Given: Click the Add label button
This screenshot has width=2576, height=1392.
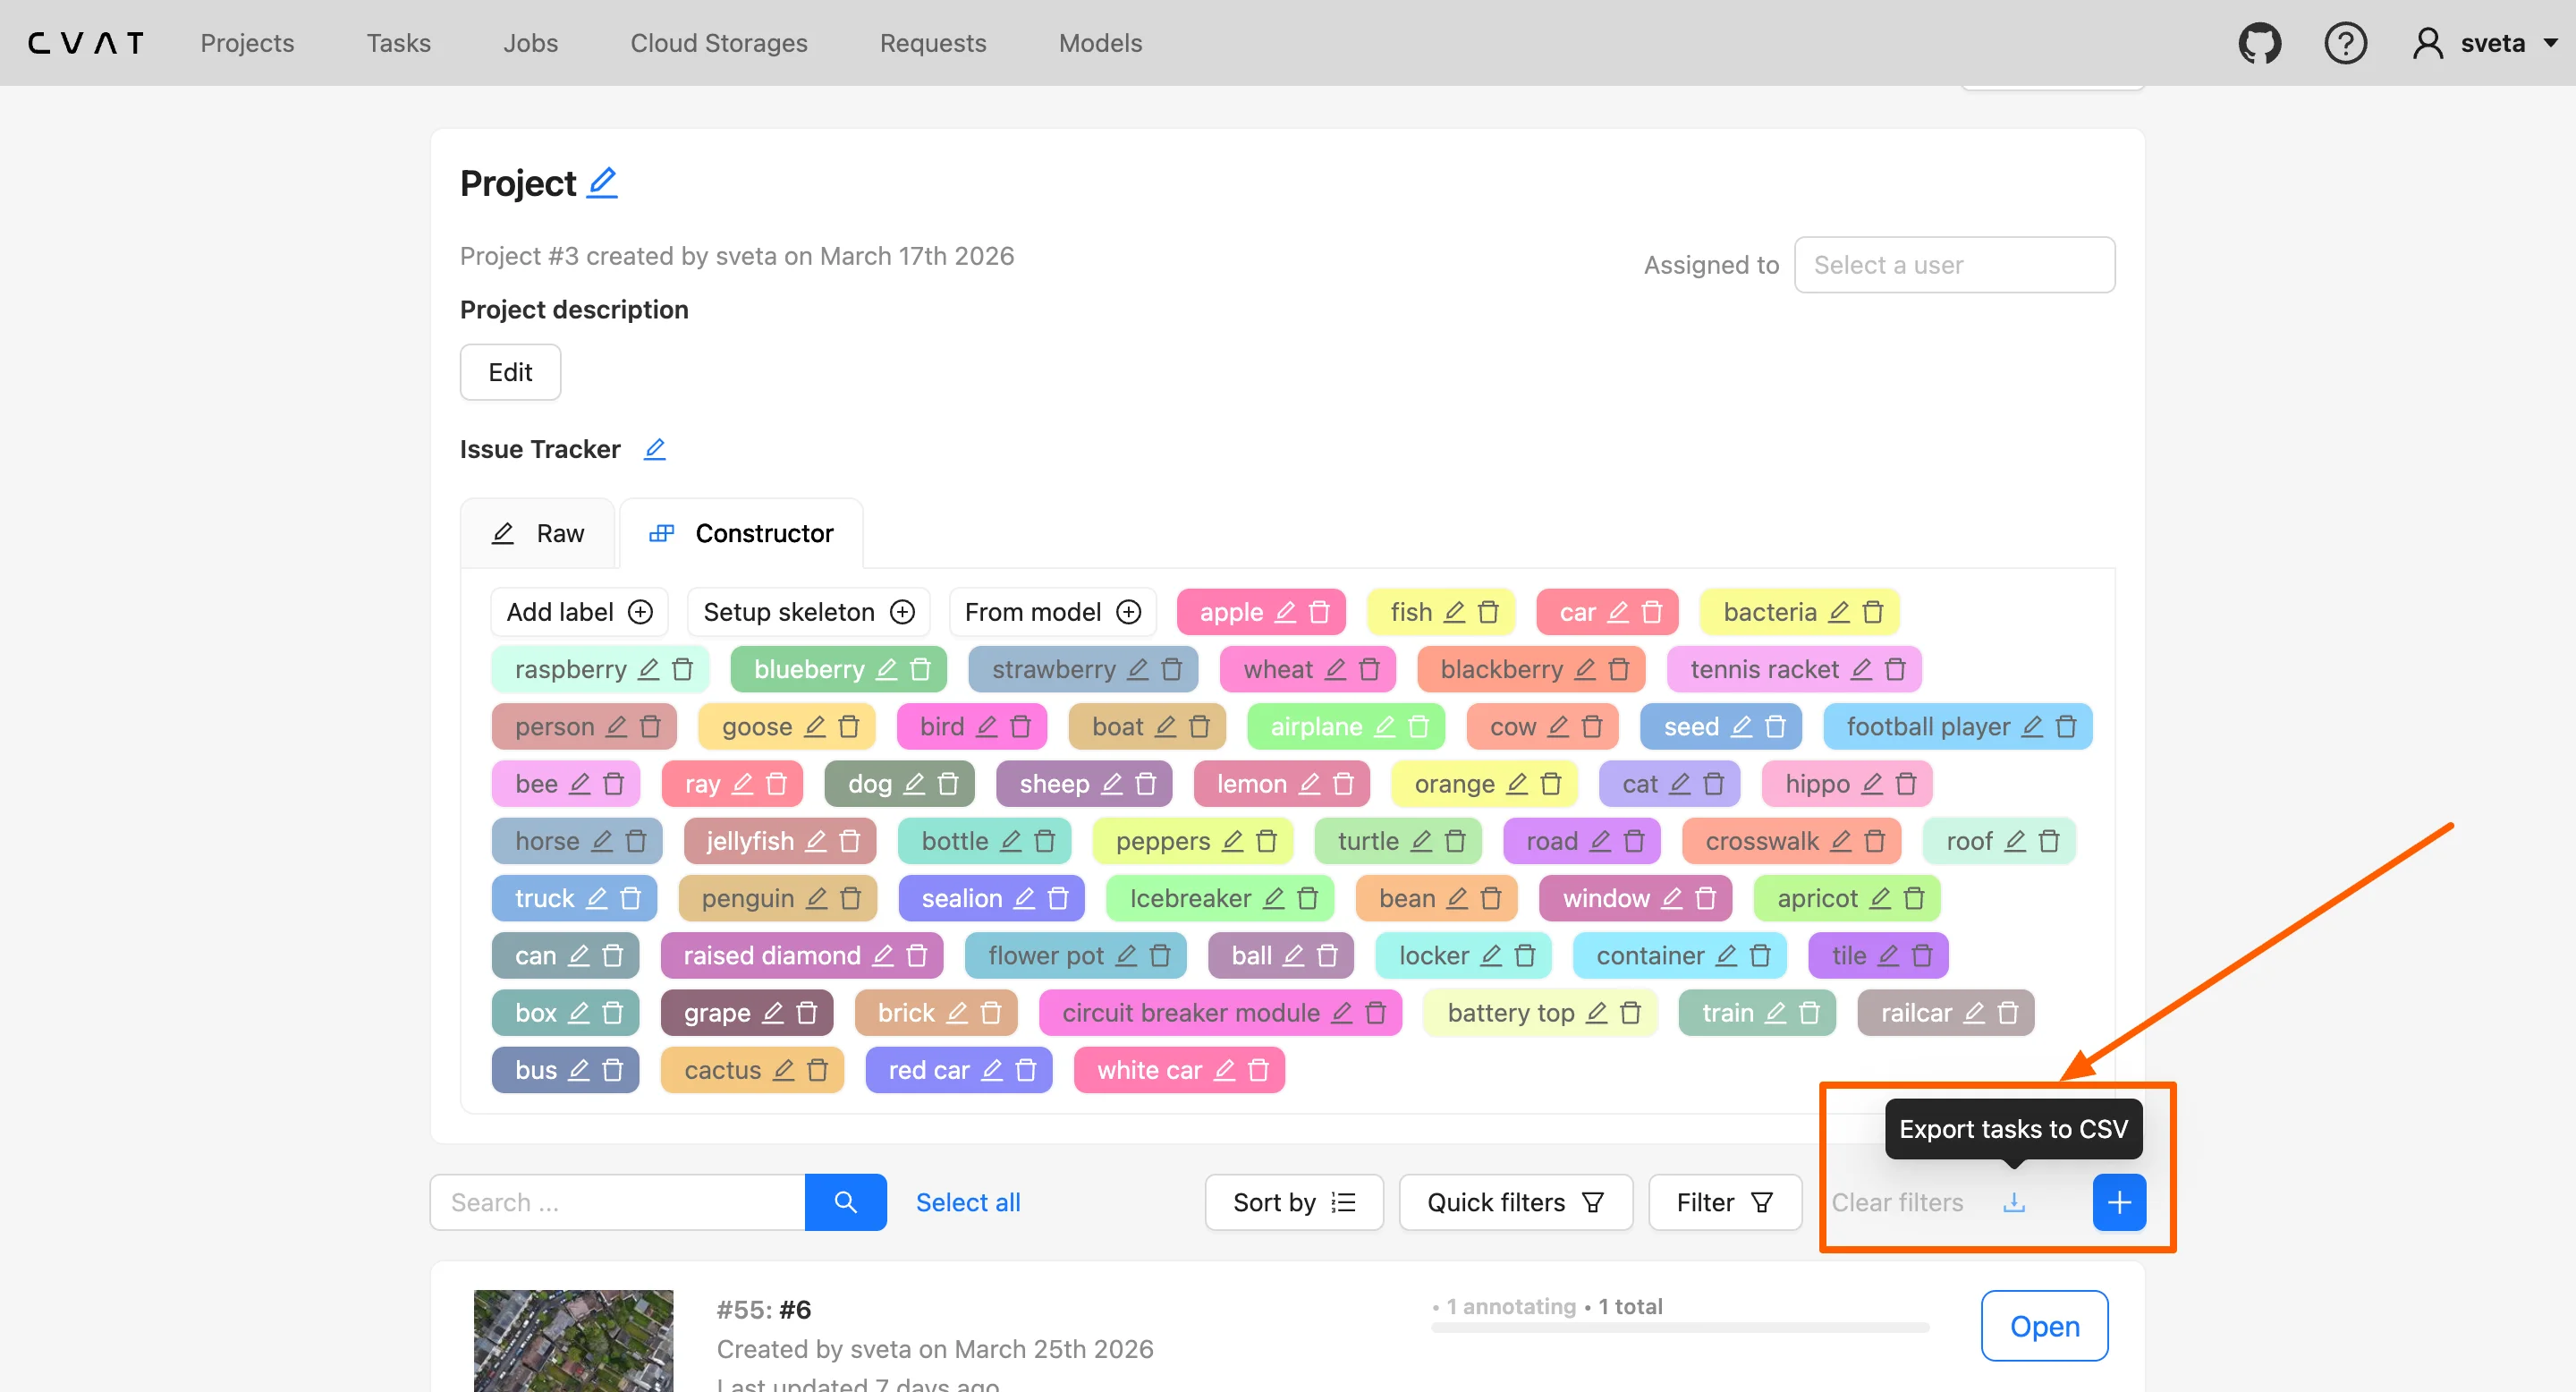Looking at the screenshot, I should coord(579,612).
